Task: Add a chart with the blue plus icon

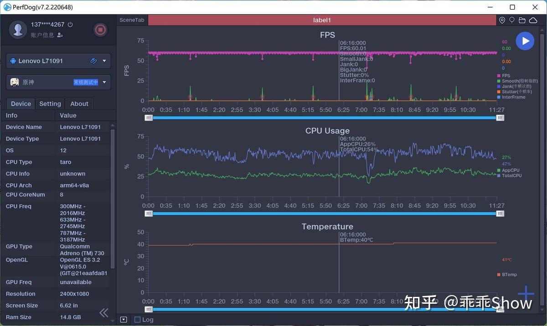Action: point(526,294)
